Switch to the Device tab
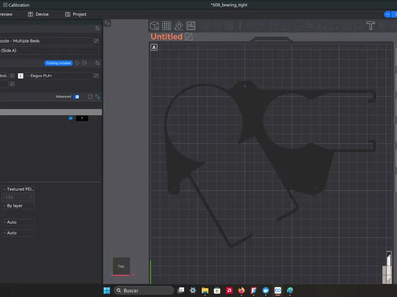The image size is (397, 297). [38, 14]
